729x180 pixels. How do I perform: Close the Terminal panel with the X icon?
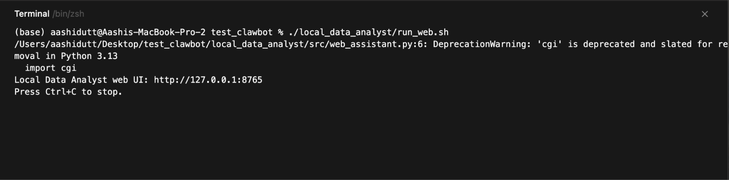(x=705, y=14)
